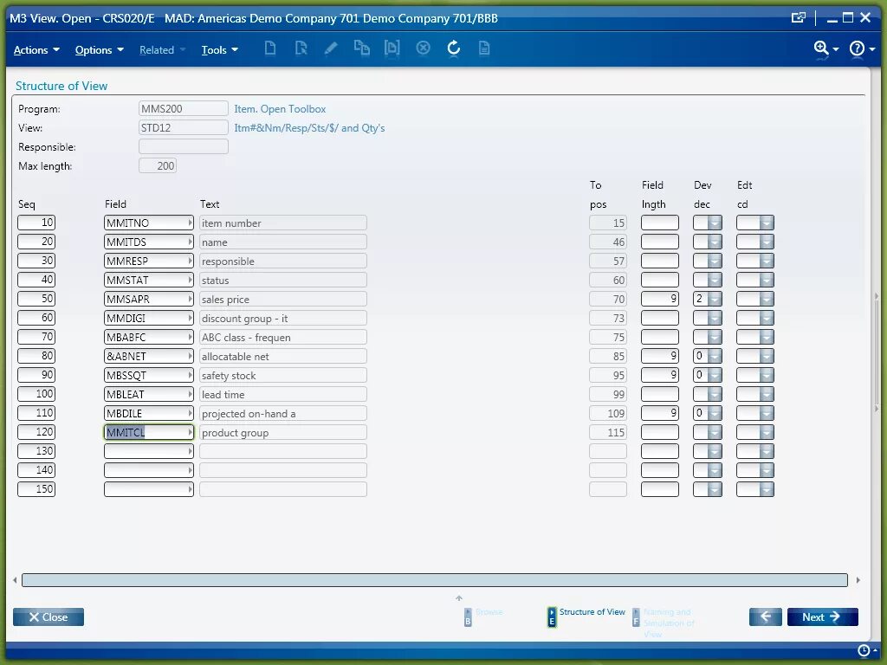Click the New document toolbar icon
This screenshot has height=665, width=887.
(x=270, y=48)
